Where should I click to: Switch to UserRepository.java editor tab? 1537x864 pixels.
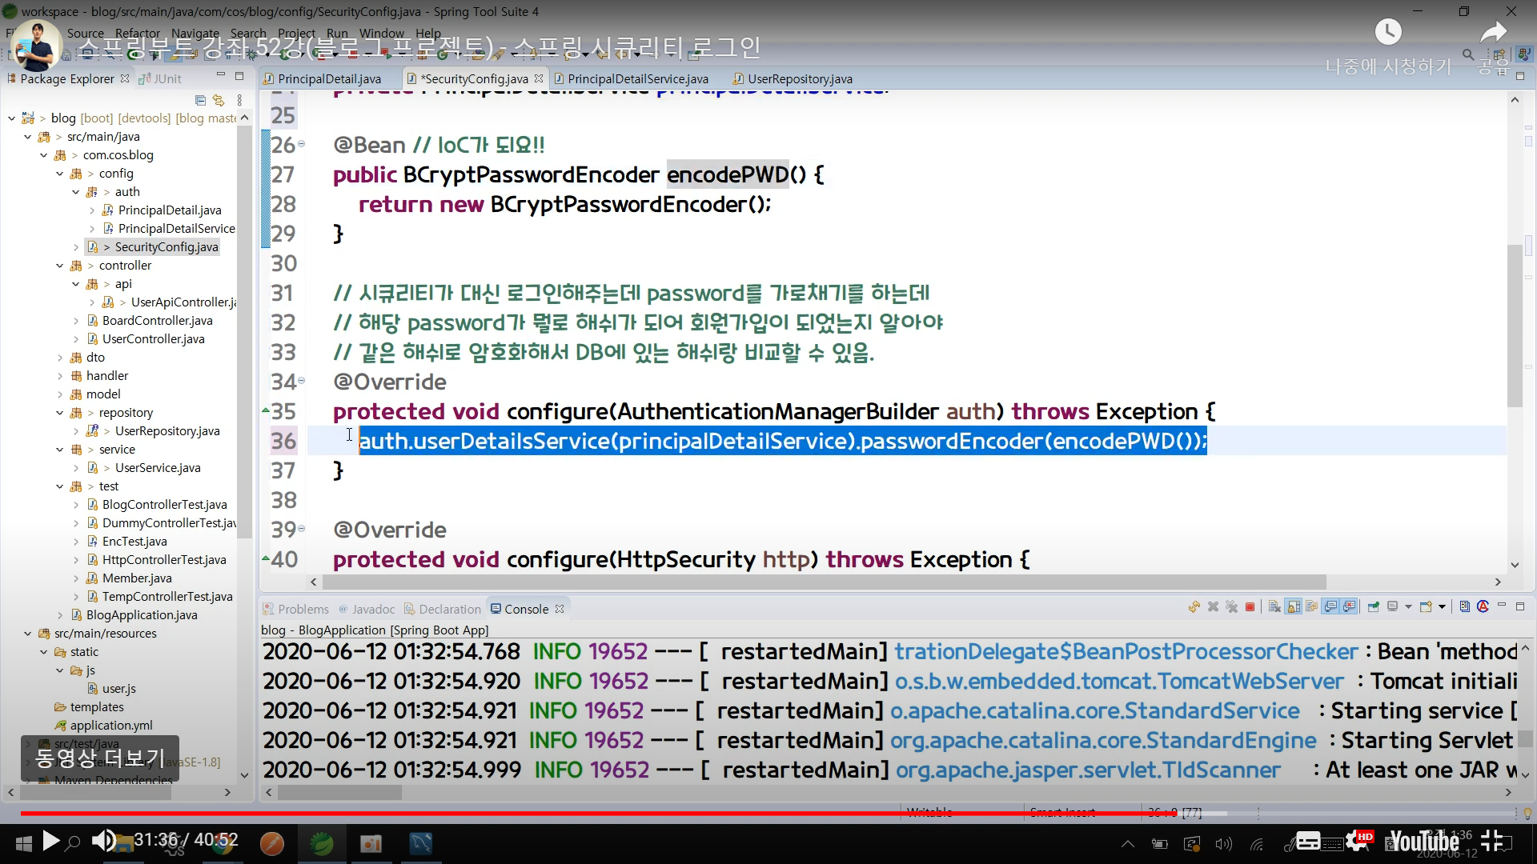(793, 78)
